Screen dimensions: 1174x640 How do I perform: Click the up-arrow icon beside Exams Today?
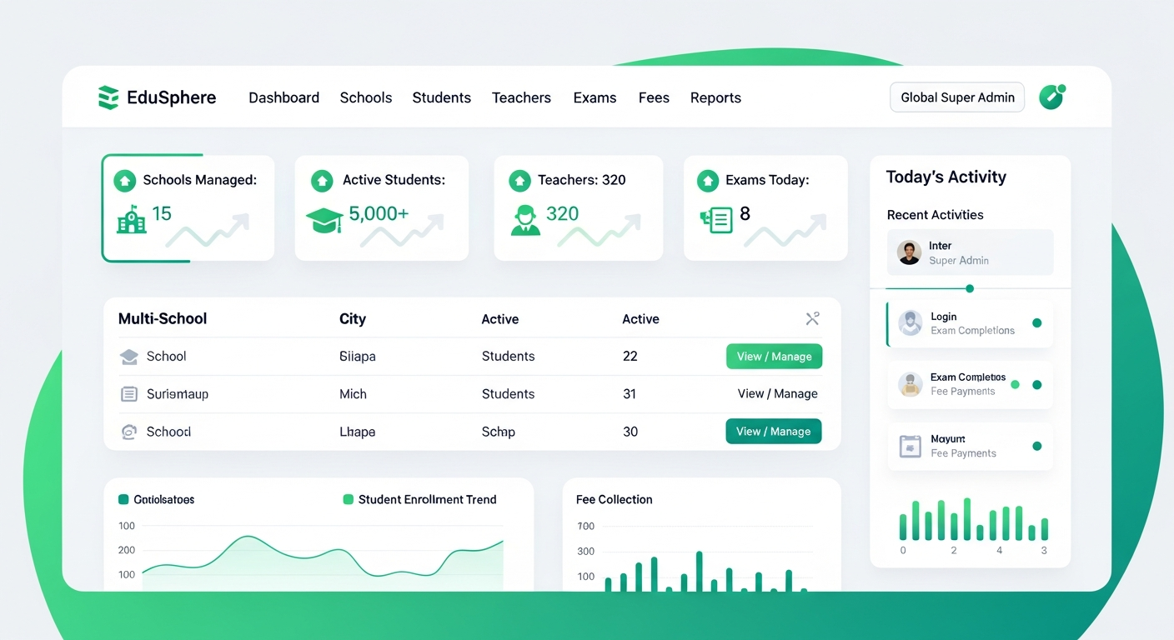click(707, 180)
